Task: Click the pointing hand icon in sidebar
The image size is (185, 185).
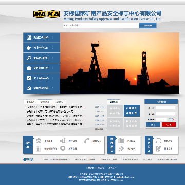Action: point(29,48)
